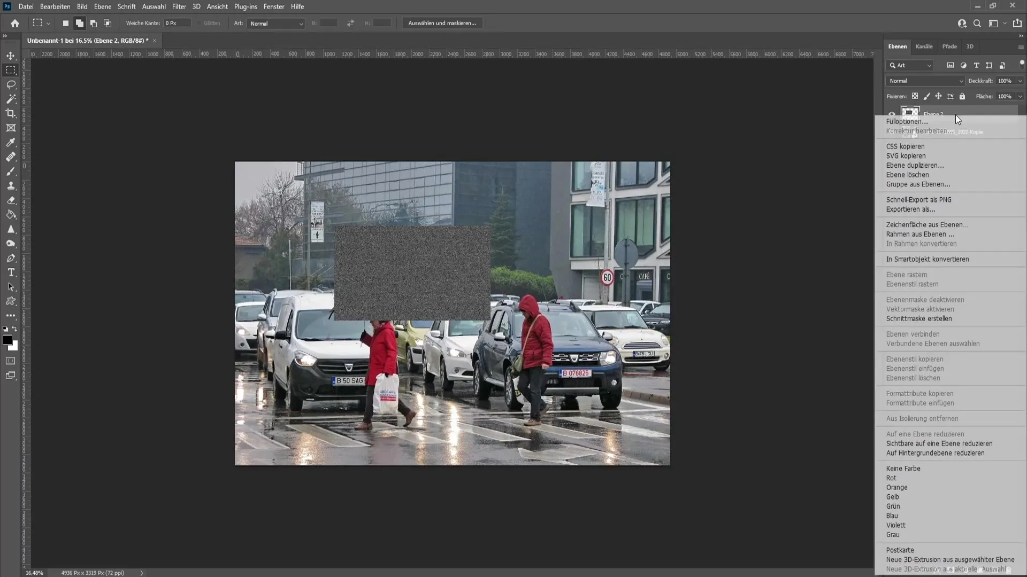1027x577 pixels.
Task: Select the Custom Shape tool
Action: pos(11,301)
